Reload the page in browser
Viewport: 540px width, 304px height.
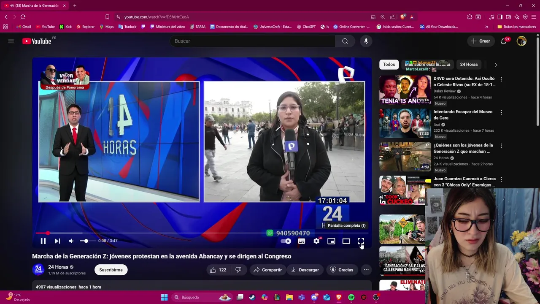23,17
